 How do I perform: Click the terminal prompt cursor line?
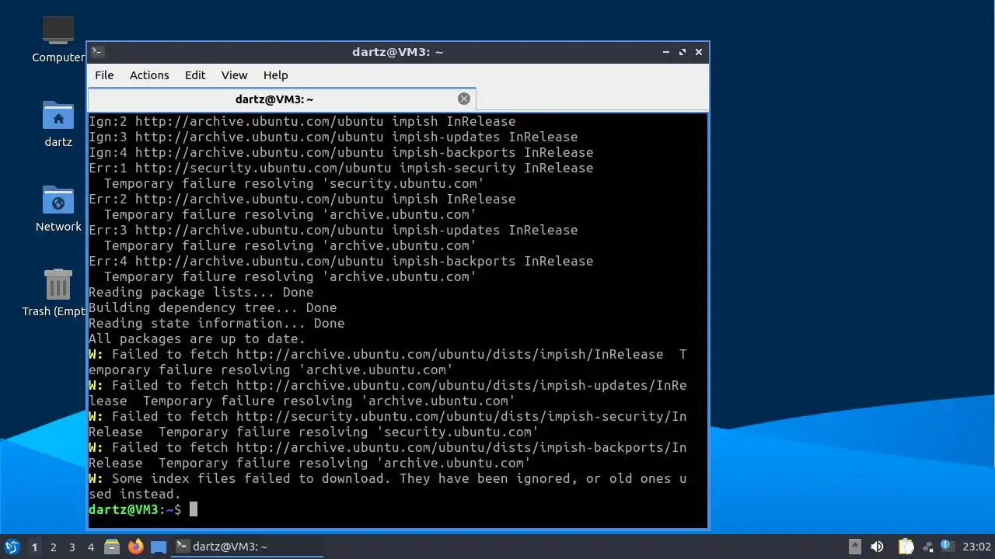(x=143, y=509)
